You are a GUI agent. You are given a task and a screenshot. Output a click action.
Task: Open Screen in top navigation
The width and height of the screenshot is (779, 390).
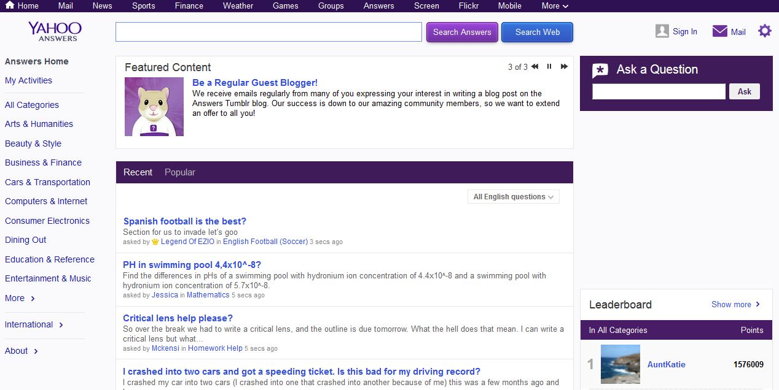click(426, 6)
